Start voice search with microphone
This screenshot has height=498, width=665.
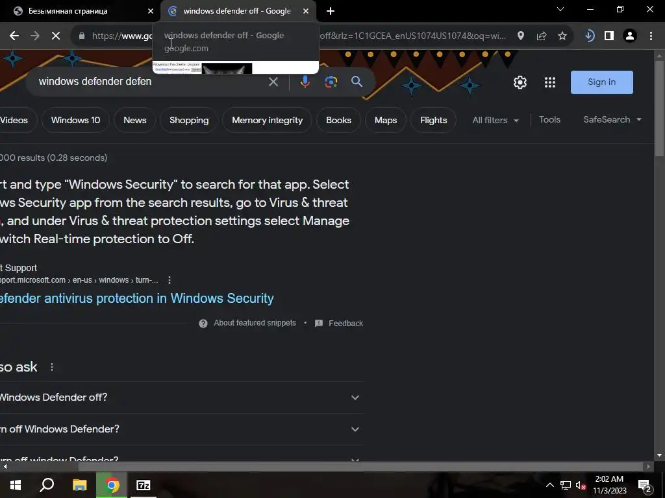pyautogui.click(x=305, y=82)
